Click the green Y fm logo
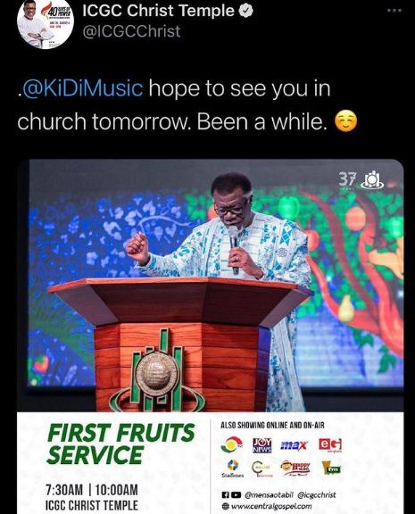This screenshot has width=415, height=514. pyautogui.click(x=331, y=468)
